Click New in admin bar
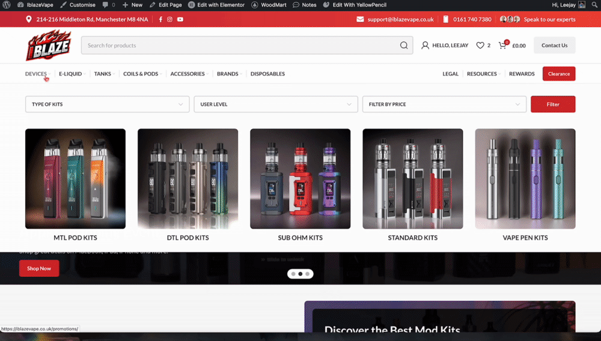 [x=132, y=5]
